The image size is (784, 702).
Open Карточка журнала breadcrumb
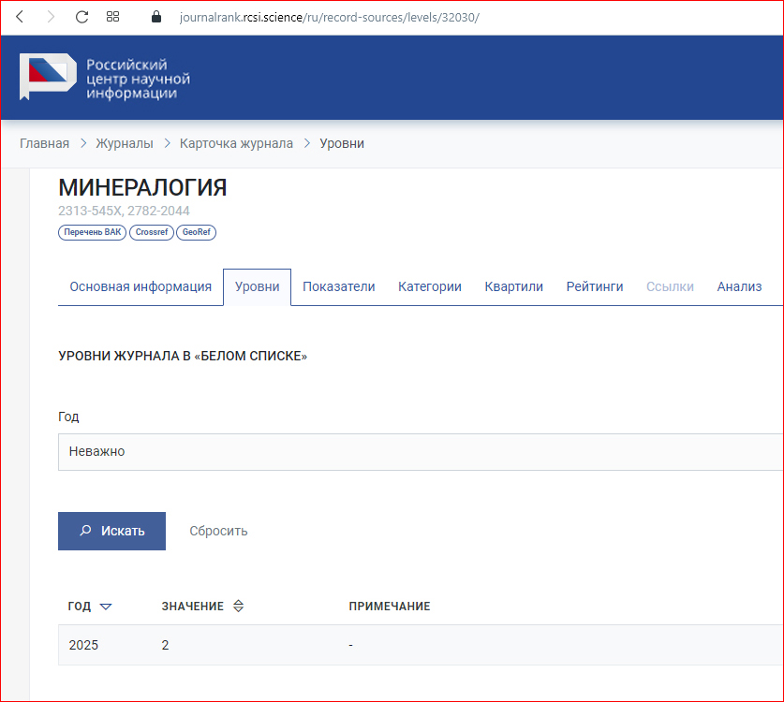point(236,143)
